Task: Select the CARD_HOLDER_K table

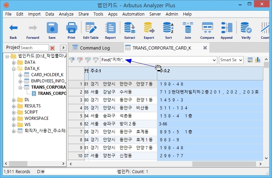Action: coord(47,75)
